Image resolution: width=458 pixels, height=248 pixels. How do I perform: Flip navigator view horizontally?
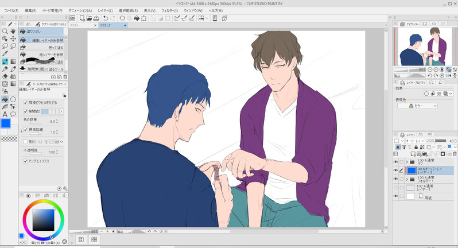[x=449, y=76]
